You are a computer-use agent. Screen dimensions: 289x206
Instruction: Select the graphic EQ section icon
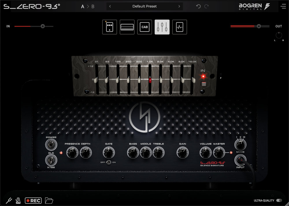162,27
